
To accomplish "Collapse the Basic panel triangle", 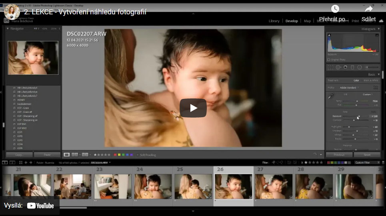I will (x=379, y=75).
